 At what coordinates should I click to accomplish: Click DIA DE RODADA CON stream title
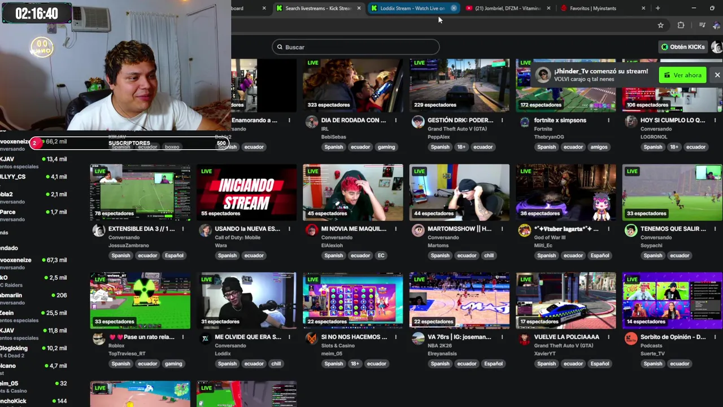[354, 120]
